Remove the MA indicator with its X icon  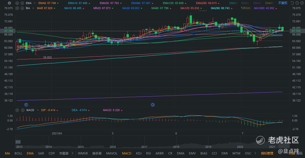pos(22,8)
